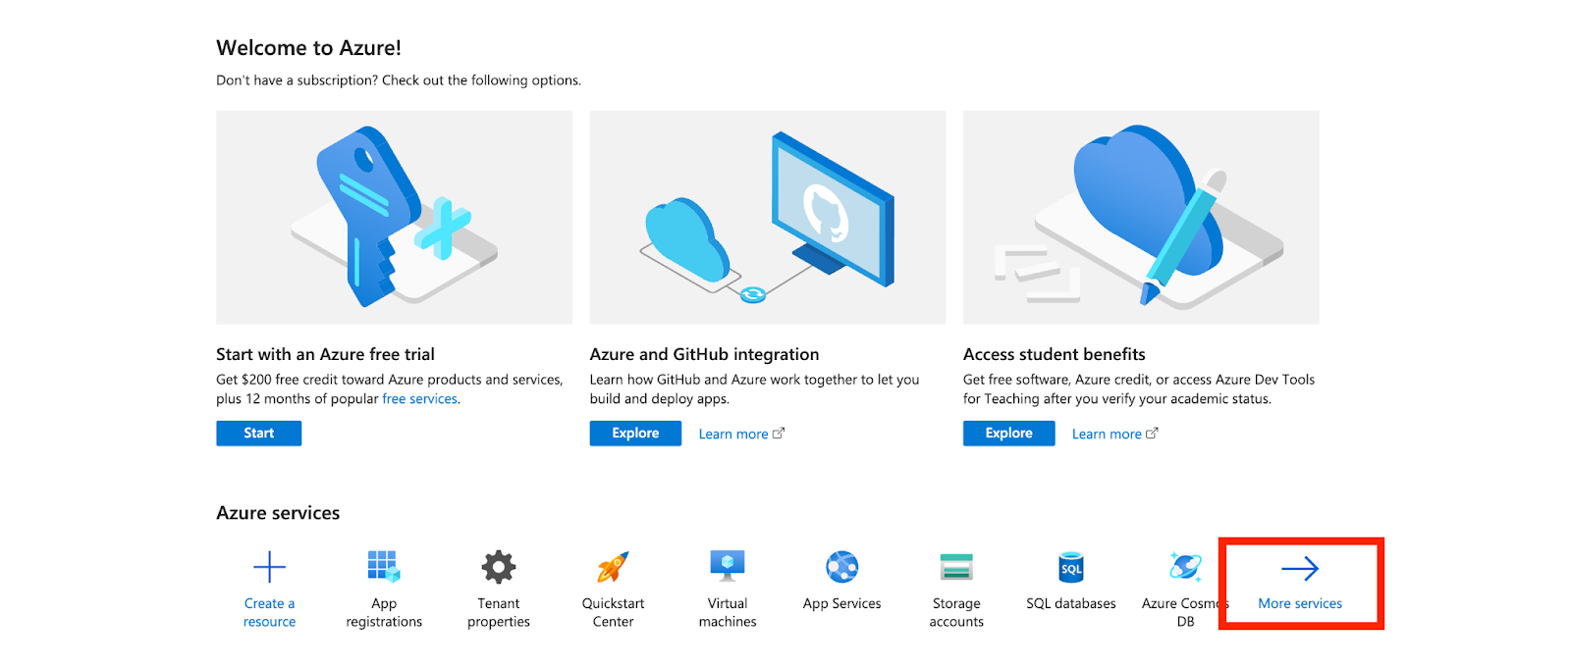Click the Start with an Azure free trial title
Screen dimensions: 1571x668
(x=325, y=354)
